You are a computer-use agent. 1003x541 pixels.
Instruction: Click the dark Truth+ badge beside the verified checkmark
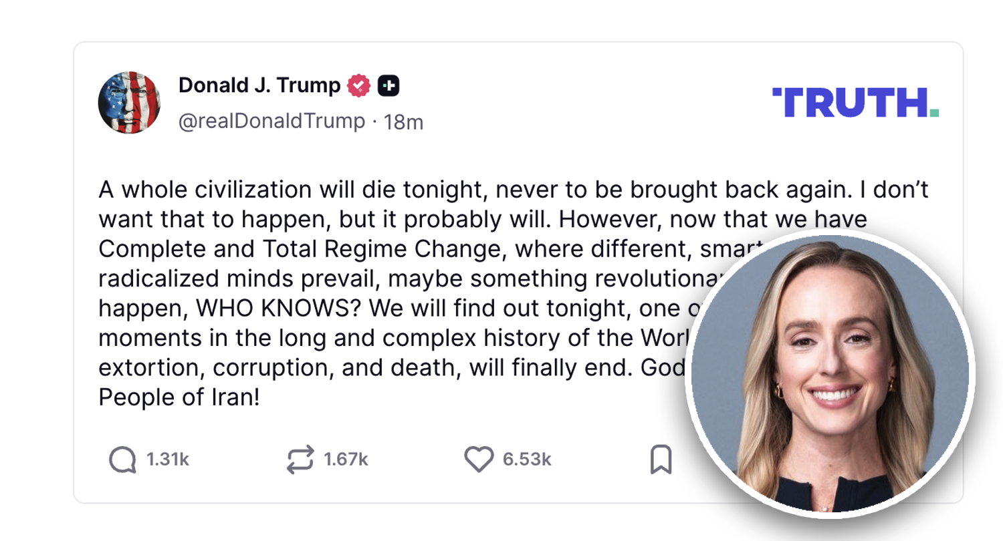tap(390, 85)
